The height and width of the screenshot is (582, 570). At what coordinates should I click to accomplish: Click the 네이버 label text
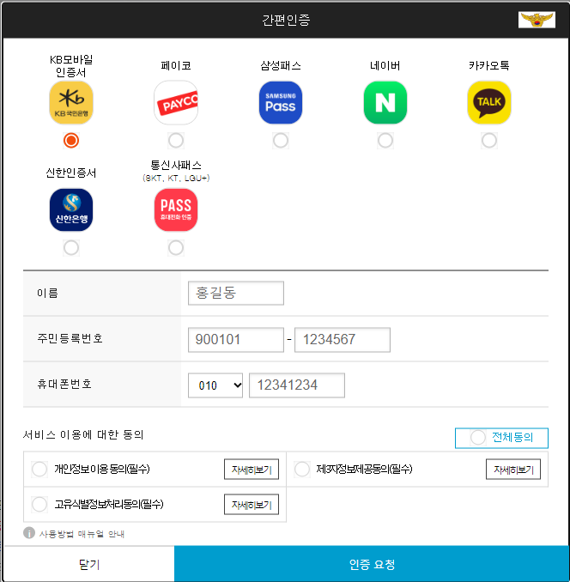click(x=385, y=66)
